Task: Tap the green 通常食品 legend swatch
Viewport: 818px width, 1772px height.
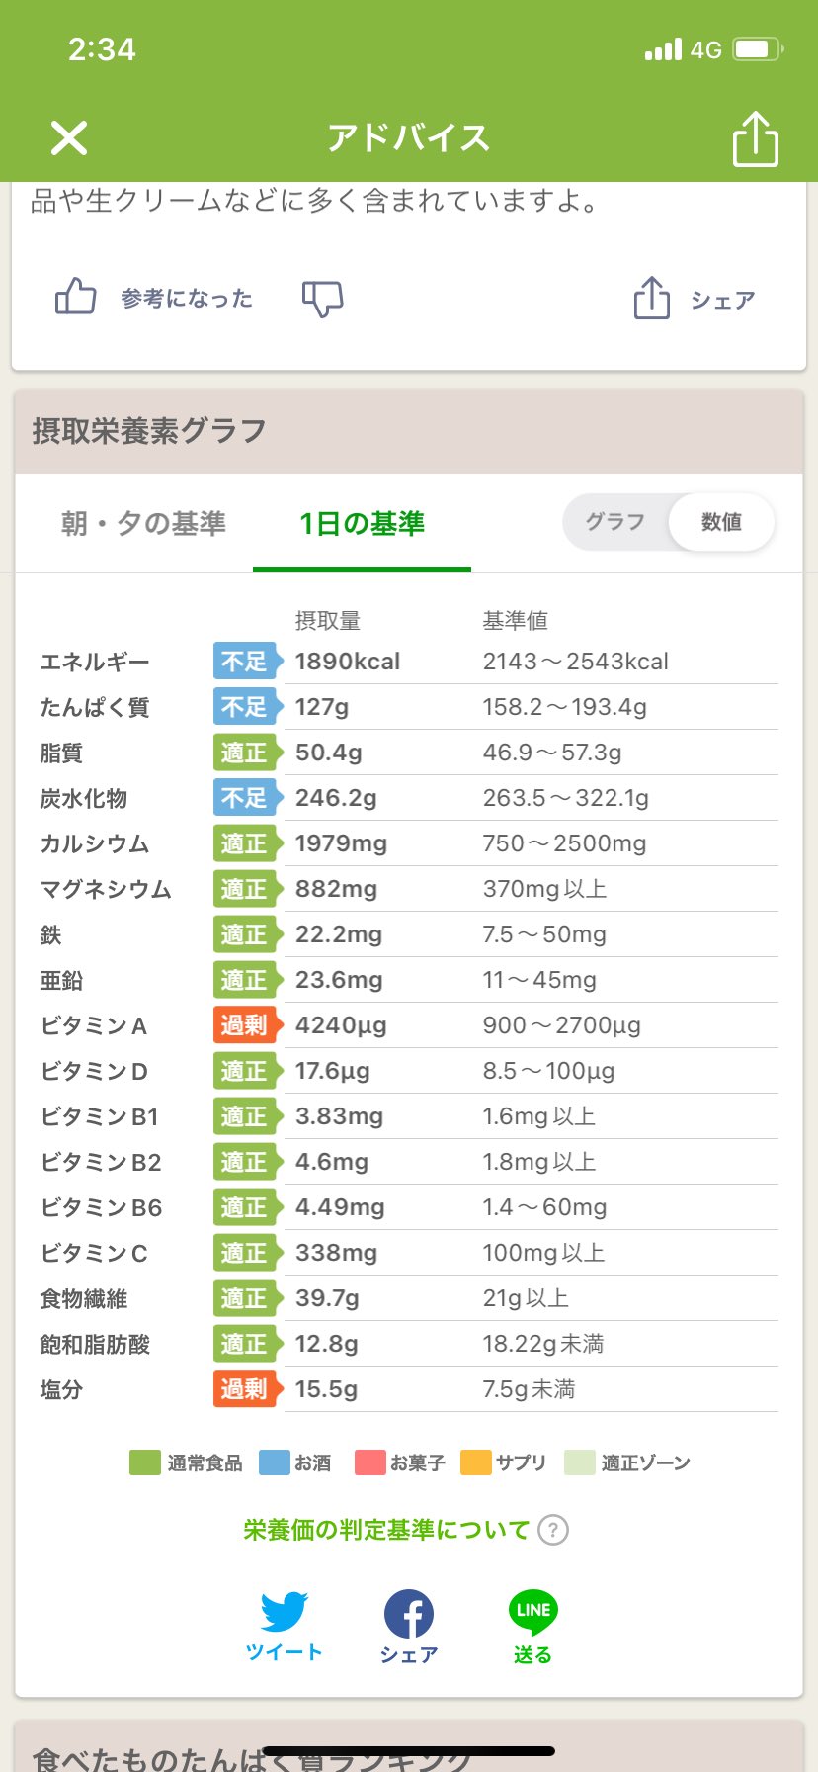Action: 145,1462
